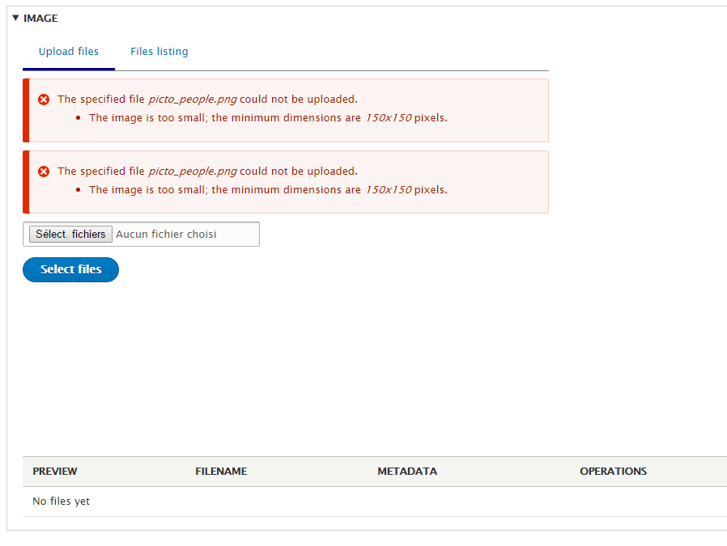This screenshot has width=727, height=546.
Task: Click the Aucun fichier choisi input field
Action: (185, 234)
